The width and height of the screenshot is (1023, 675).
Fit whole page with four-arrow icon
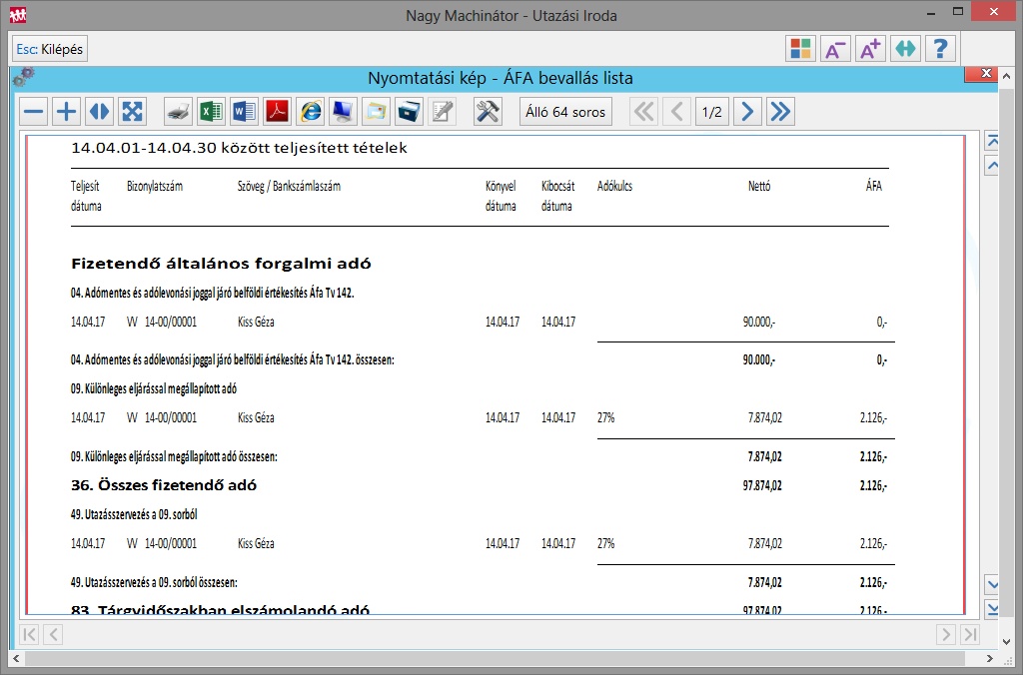(132, 112)
